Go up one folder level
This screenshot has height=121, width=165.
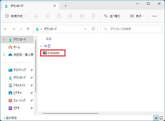(x=28, y=29)
